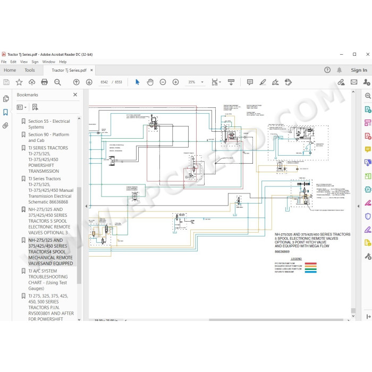Image resolution: width=372 pixels, height=372 pixels.
Task: Close the Bookmarks panel
Action: point(75,95)
